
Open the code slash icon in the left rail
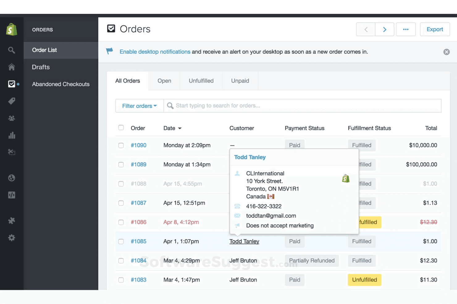(11, 195)
